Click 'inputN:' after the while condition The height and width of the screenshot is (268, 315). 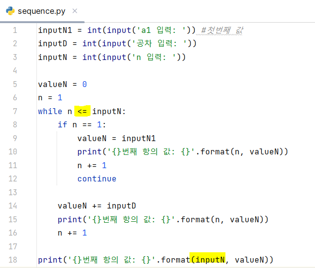(x=109, y=111)
